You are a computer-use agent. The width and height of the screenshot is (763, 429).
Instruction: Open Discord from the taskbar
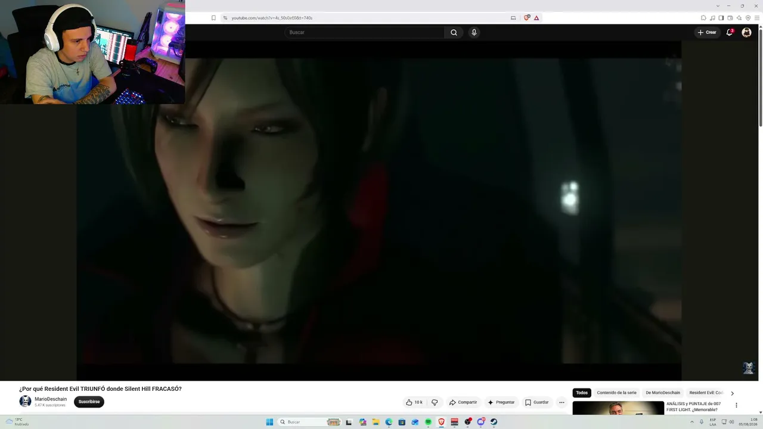[480, 422]
